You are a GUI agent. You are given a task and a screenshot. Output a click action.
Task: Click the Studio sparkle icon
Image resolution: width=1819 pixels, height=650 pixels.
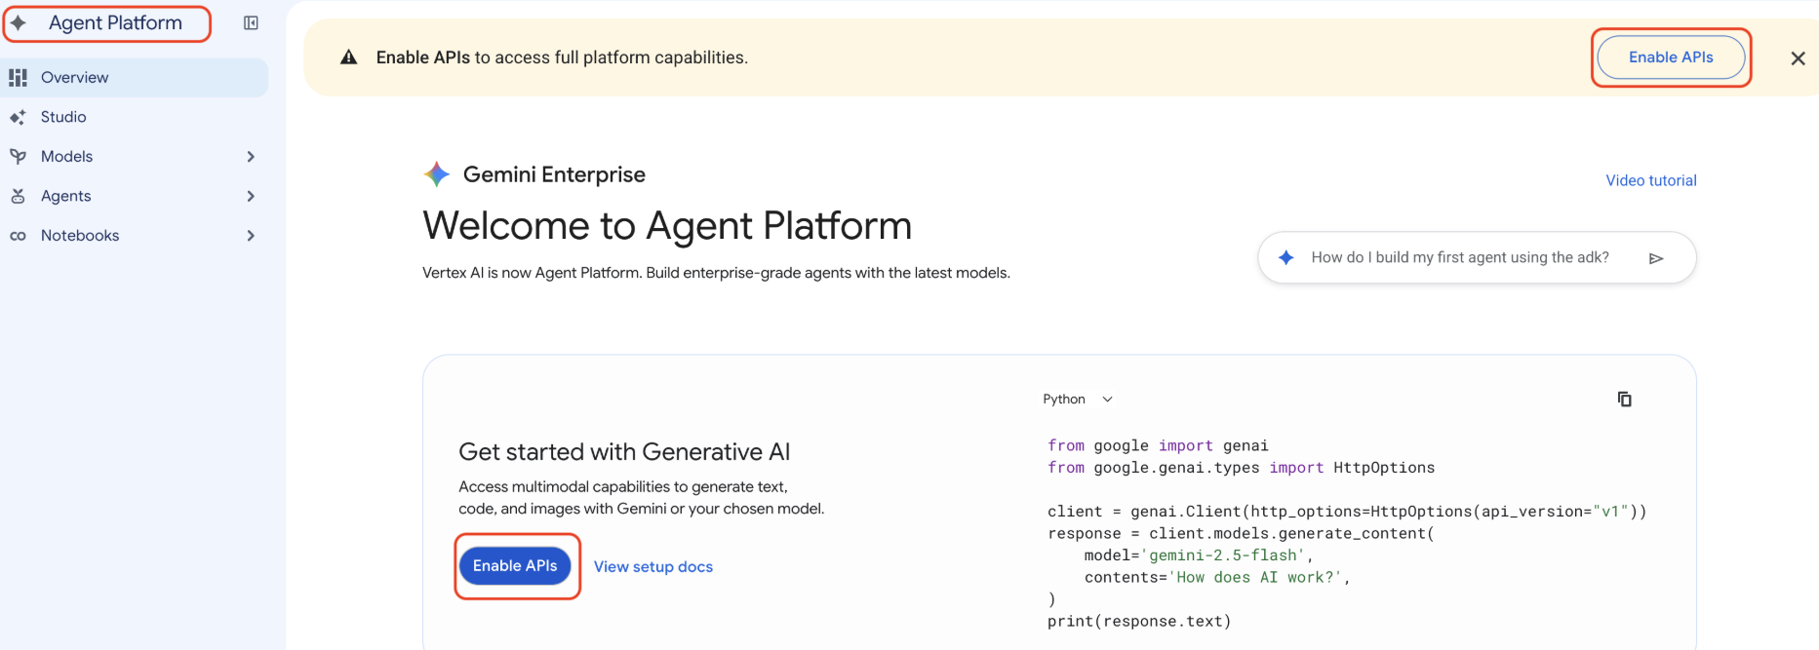click(18, 117)
